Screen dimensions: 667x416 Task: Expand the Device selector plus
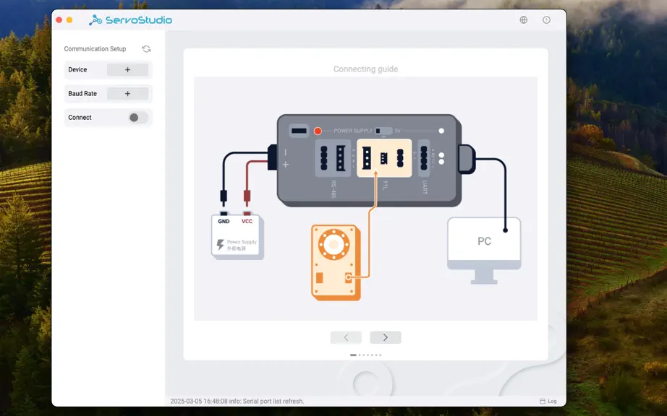click(x=127, y=69)
